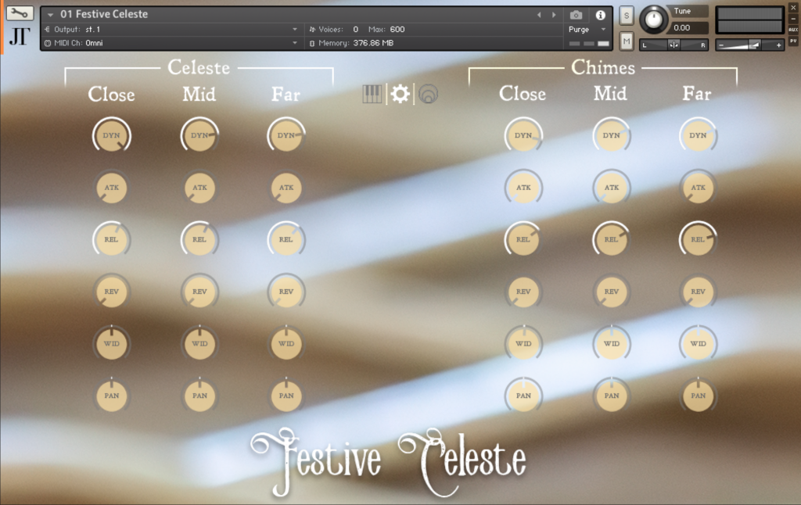Screen dimensions: 801x505
Task: Click the Celeste Close DYN knob
Action: [111, 136]
